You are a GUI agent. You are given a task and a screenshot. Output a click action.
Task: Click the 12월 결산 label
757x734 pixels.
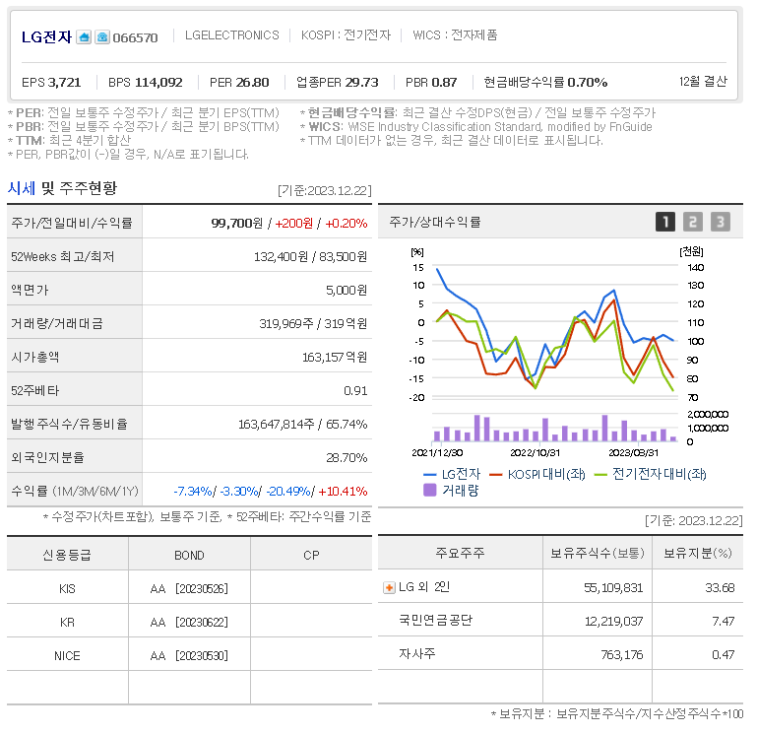[703, 82]
